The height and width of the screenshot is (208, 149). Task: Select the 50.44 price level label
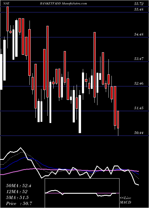[139, 133]
